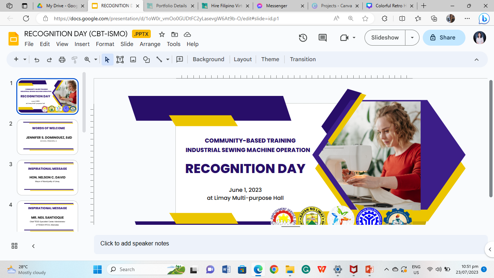This screenshot has width=494, height=278.
Task: Open the browser extensions icon
Action: pos(385,18)
